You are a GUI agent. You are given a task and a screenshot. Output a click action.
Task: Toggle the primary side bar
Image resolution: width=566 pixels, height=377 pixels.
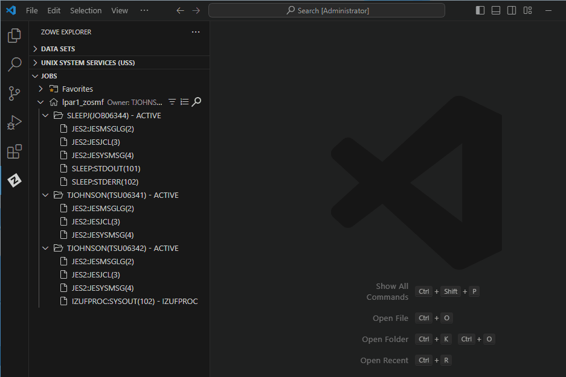480,10
